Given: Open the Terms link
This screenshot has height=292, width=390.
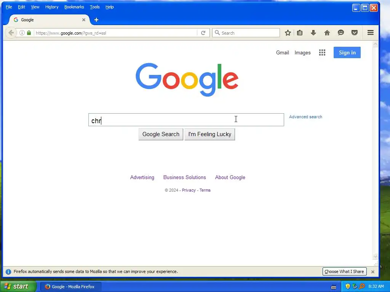Looking at the screenshot, I should (x=205, y=190).
